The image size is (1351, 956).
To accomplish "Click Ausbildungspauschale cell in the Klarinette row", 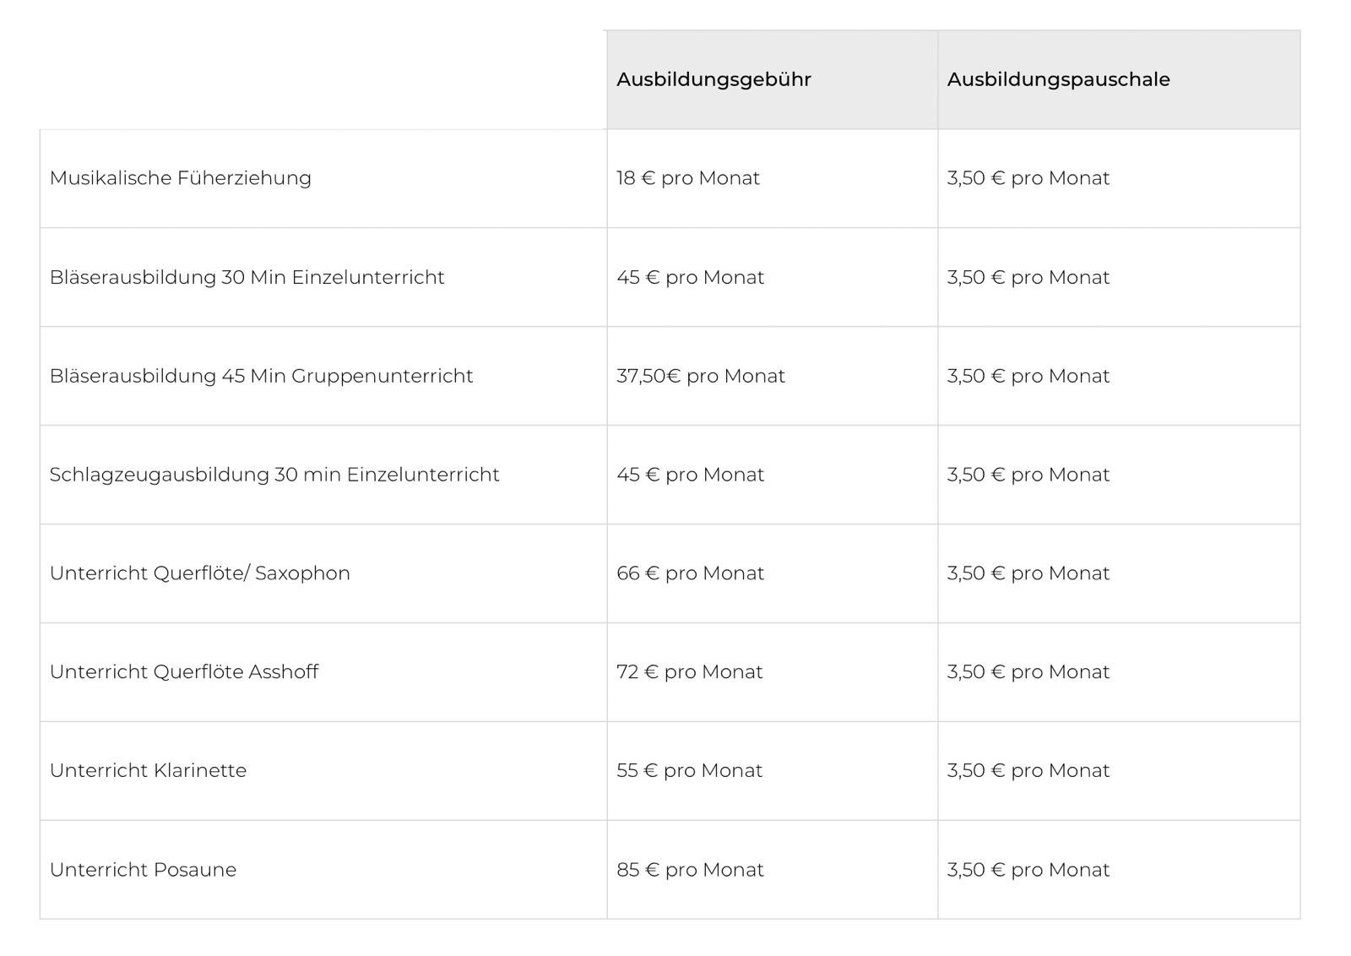I will tap(1119, 770).
